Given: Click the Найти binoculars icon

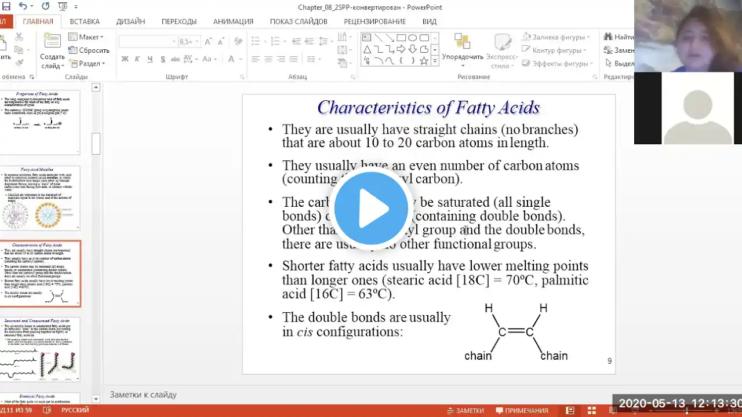Looking at the screenshot, I should tap(608, 36).
